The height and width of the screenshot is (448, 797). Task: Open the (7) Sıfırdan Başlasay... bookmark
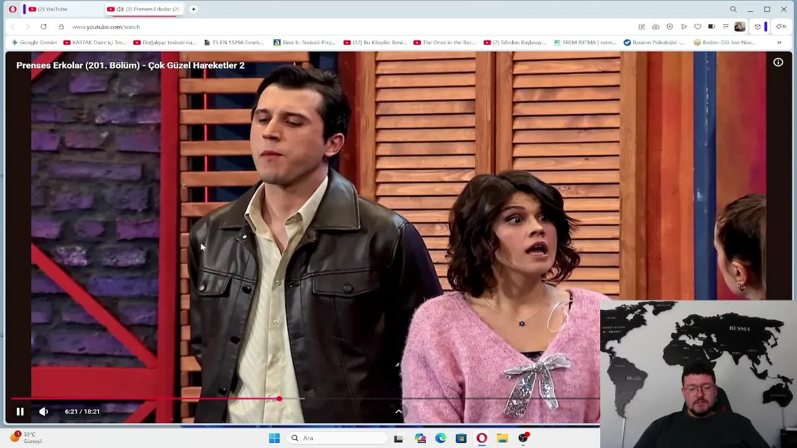pyautogui.click(x=515, y=42)
